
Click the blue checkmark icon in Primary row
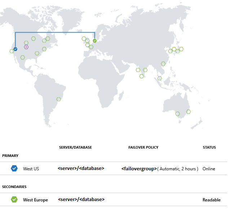point(14,169)
